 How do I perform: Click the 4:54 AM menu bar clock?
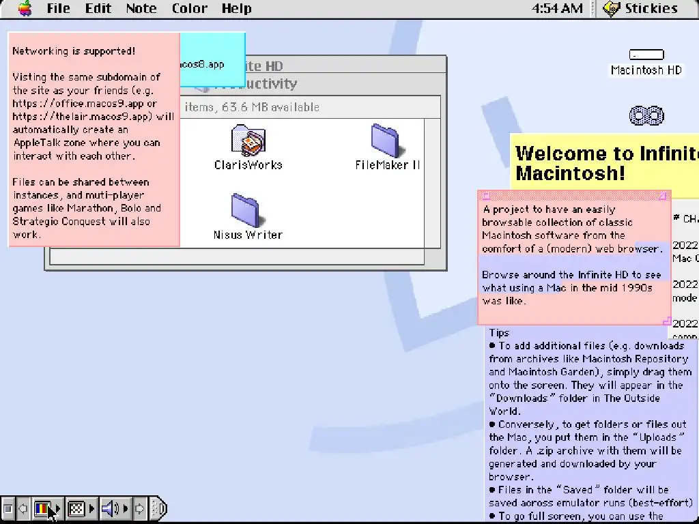(x=557, y=8)
